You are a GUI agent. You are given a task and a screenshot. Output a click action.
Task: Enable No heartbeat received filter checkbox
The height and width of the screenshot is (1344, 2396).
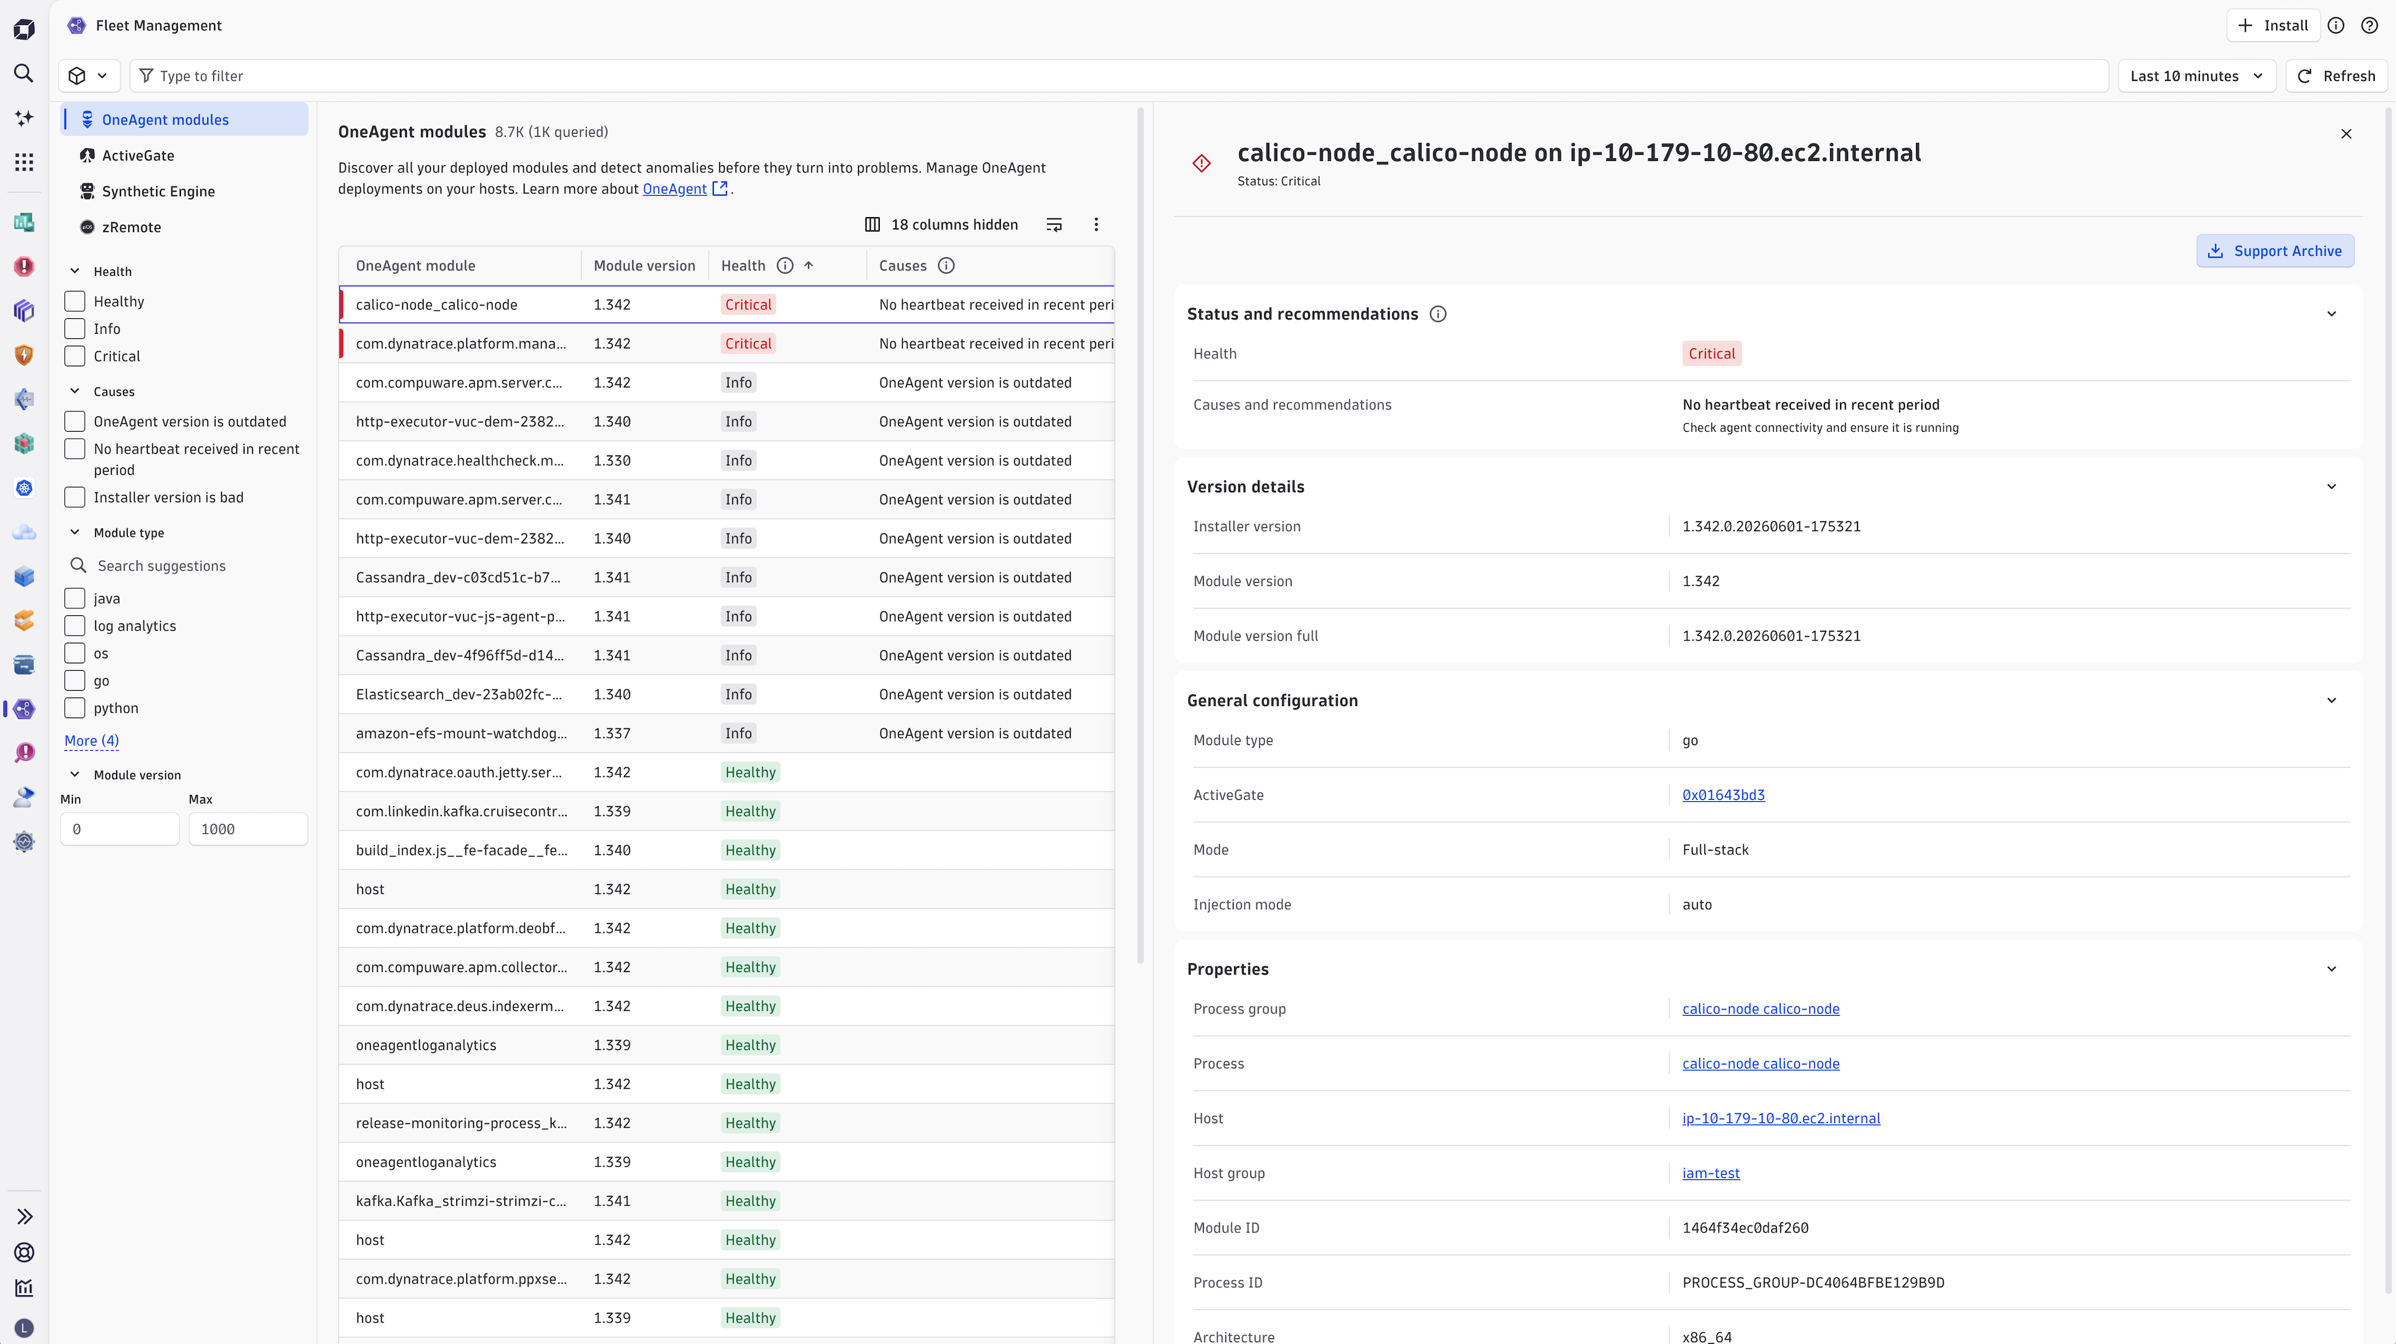click(x=74, y=449)
